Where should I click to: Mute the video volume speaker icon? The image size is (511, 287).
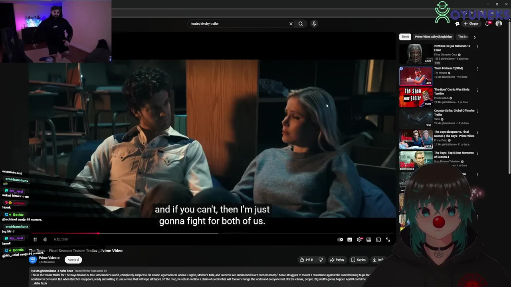(x=45, y=240)
